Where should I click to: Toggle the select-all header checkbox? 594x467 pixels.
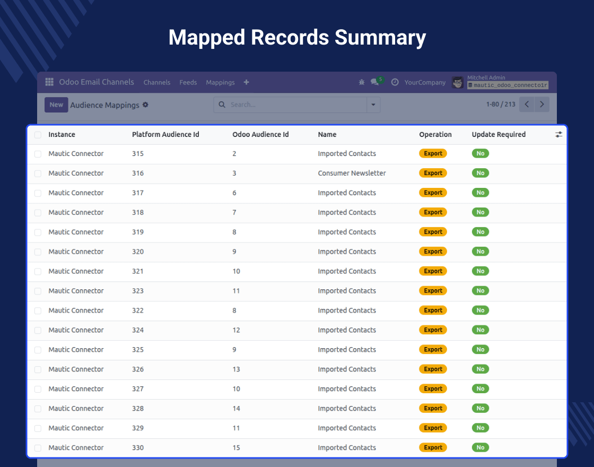[38, 135]
